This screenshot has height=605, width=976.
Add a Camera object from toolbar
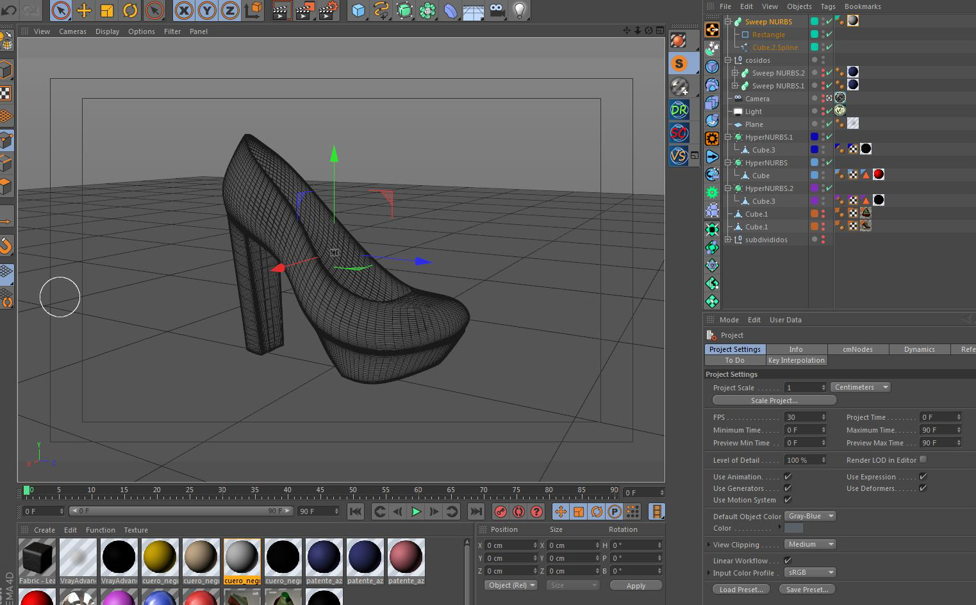pos(497,10)
